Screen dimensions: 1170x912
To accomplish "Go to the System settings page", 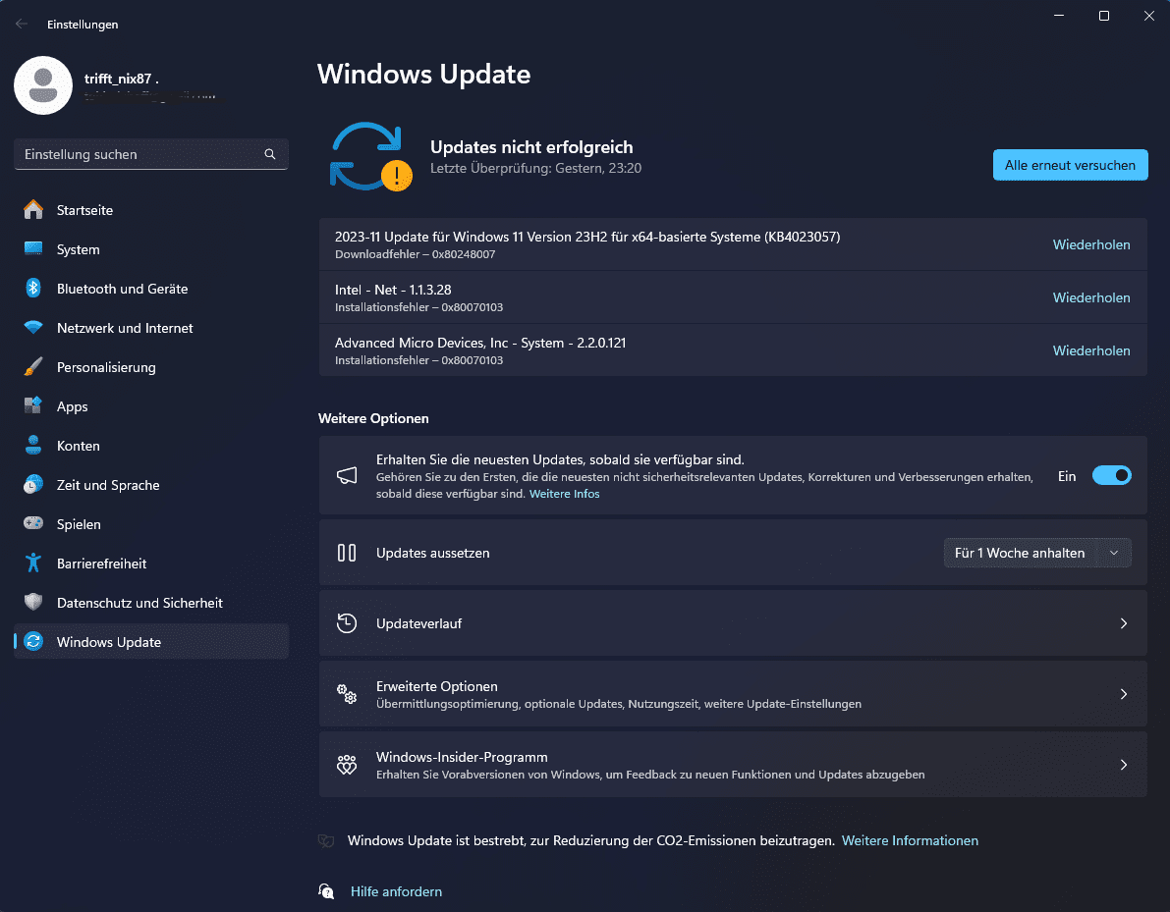I will click(x=151, y=249).
